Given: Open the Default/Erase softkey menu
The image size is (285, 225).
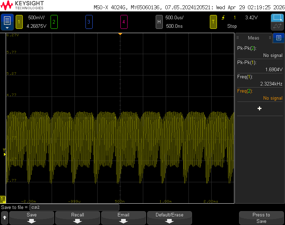Looking at the screenshot, I should click(x=170, y=218).
